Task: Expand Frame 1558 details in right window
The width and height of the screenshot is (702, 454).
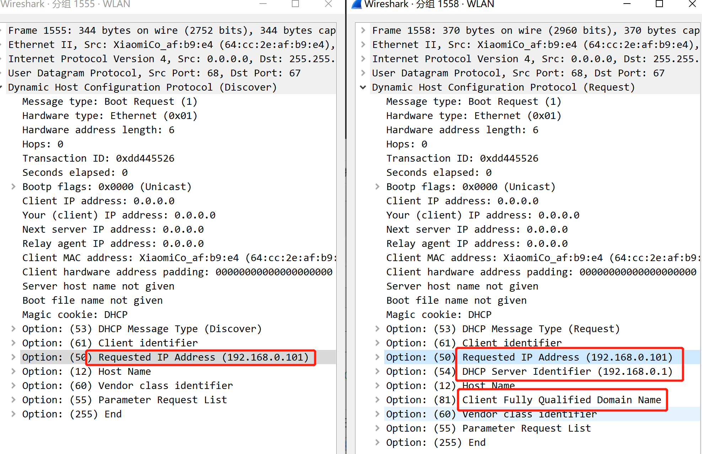Action: click(x=363, y=31)
